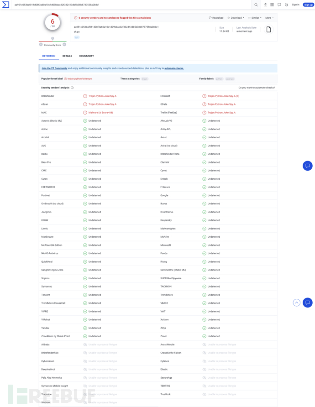Open the search magnifier in the top bar

pos(256,5)
